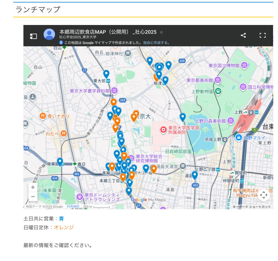This screenshot has height=261, width=278.
Task: Select the 上野動物園 zoo icon
Action: (218, 91)
